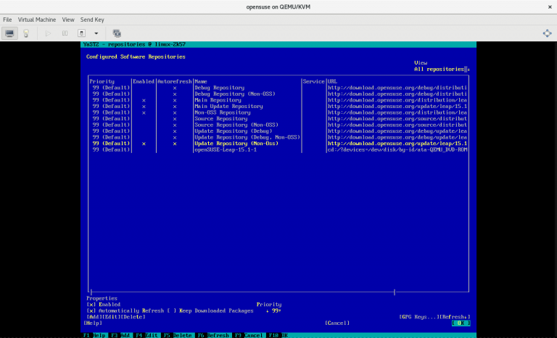Select the openSUSE-Leap-15.1-1 row

tap(278, 149)
